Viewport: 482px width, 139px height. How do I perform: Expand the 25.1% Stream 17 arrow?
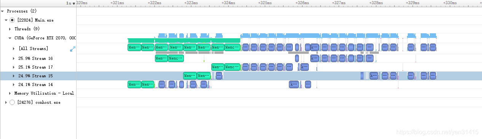point(14,67)
